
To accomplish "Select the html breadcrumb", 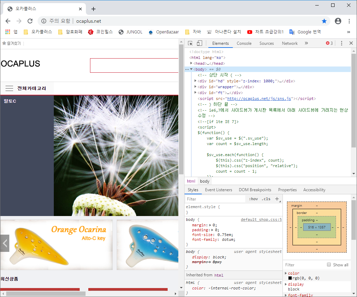I will coord(191,181).
